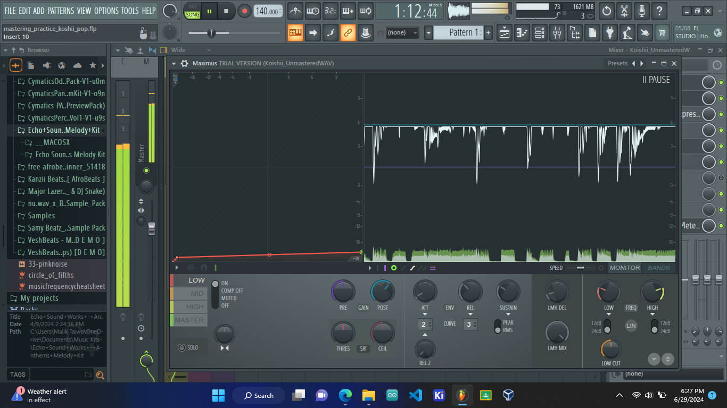Open the plugin picker plug icon
Viewport: 727px width, 408px height.
[609, 33]
